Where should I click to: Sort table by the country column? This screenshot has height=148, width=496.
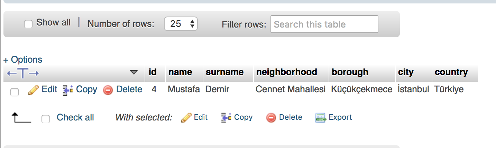click(x=451, y=72)
